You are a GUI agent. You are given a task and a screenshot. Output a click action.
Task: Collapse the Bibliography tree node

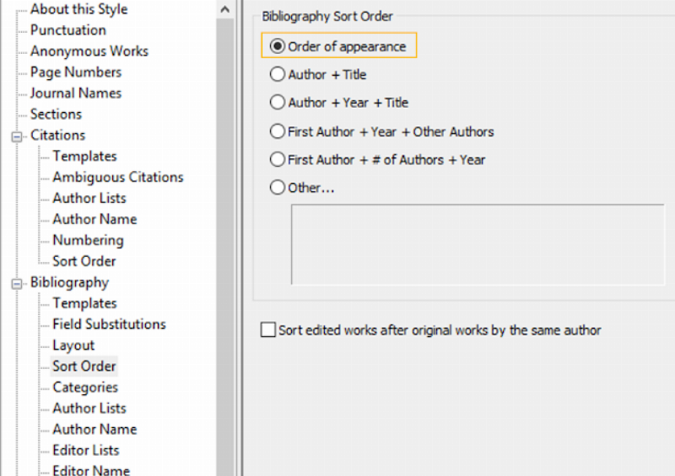point(17,284)
